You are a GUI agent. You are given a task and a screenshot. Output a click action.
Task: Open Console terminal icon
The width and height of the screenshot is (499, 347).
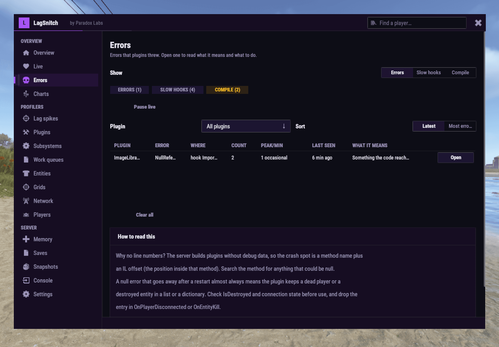26,280
